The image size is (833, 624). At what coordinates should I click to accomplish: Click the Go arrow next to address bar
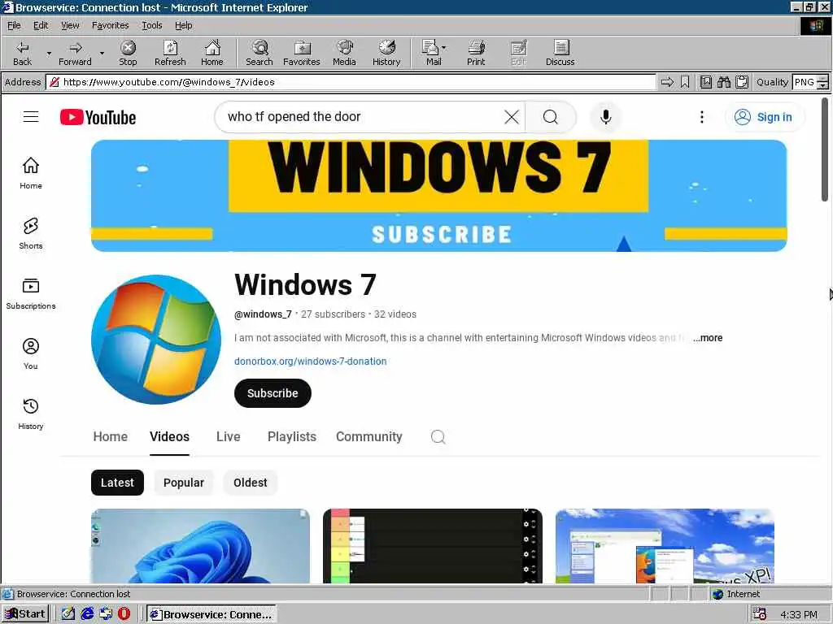click(667, 82)
